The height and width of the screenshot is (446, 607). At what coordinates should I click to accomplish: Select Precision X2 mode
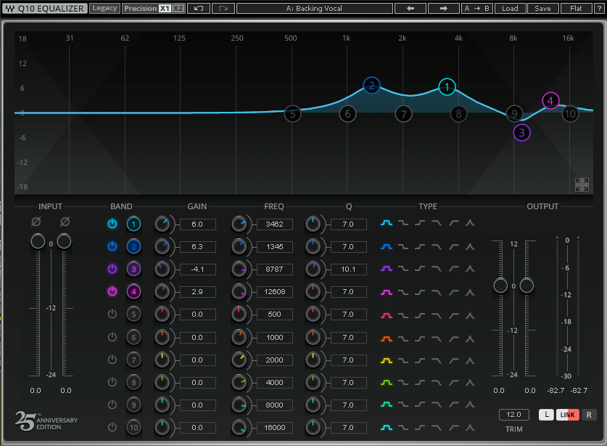point(178,8)
